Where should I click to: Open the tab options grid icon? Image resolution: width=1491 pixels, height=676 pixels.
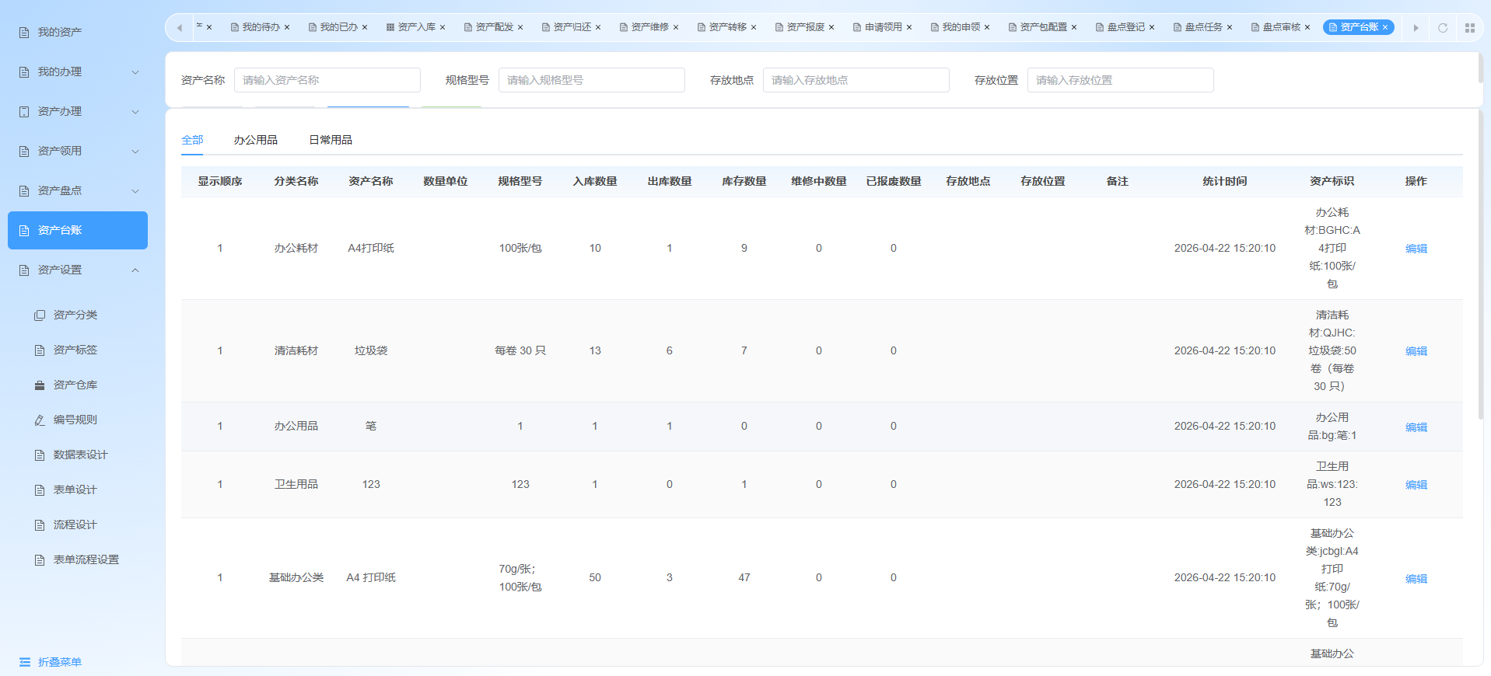click(1470, 28)
